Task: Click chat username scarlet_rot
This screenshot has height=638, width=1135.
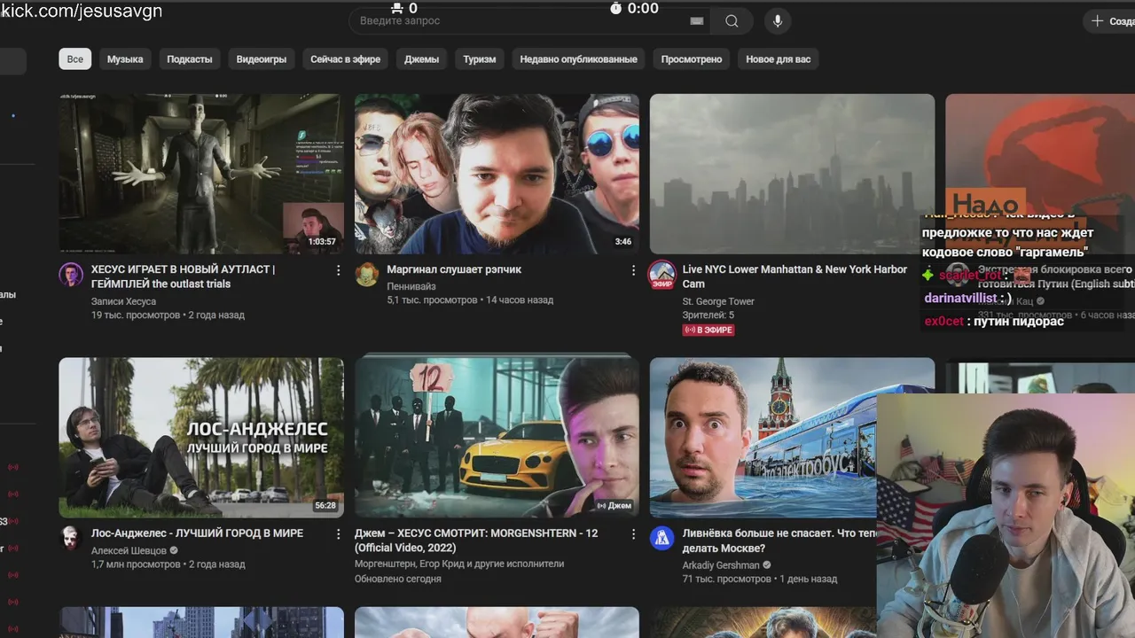Action: [x=970, y=276]
